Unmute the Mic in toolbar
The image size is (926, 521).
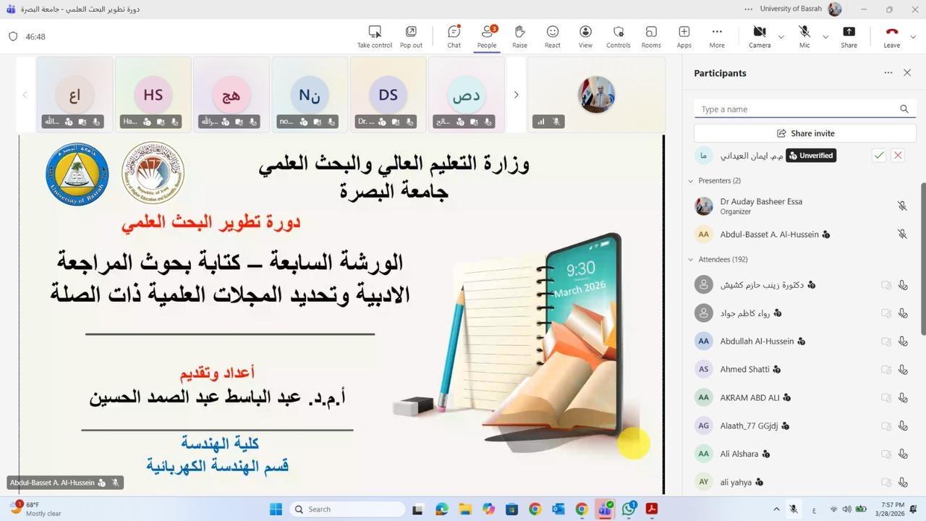click(804, 36)
